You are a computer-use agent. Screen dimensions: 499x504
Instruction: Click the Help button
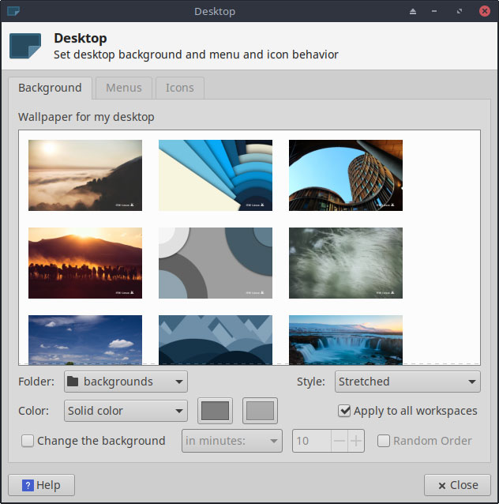[x=41, y=485]
